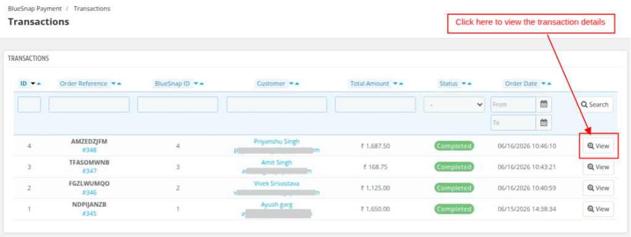Select amount ₹ 1,687.50 cell

[x=375, y=146]
